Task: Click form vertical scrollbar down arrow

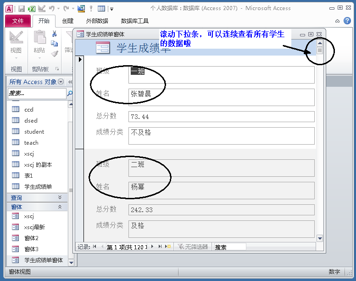Action: click(x=320, y=238)
